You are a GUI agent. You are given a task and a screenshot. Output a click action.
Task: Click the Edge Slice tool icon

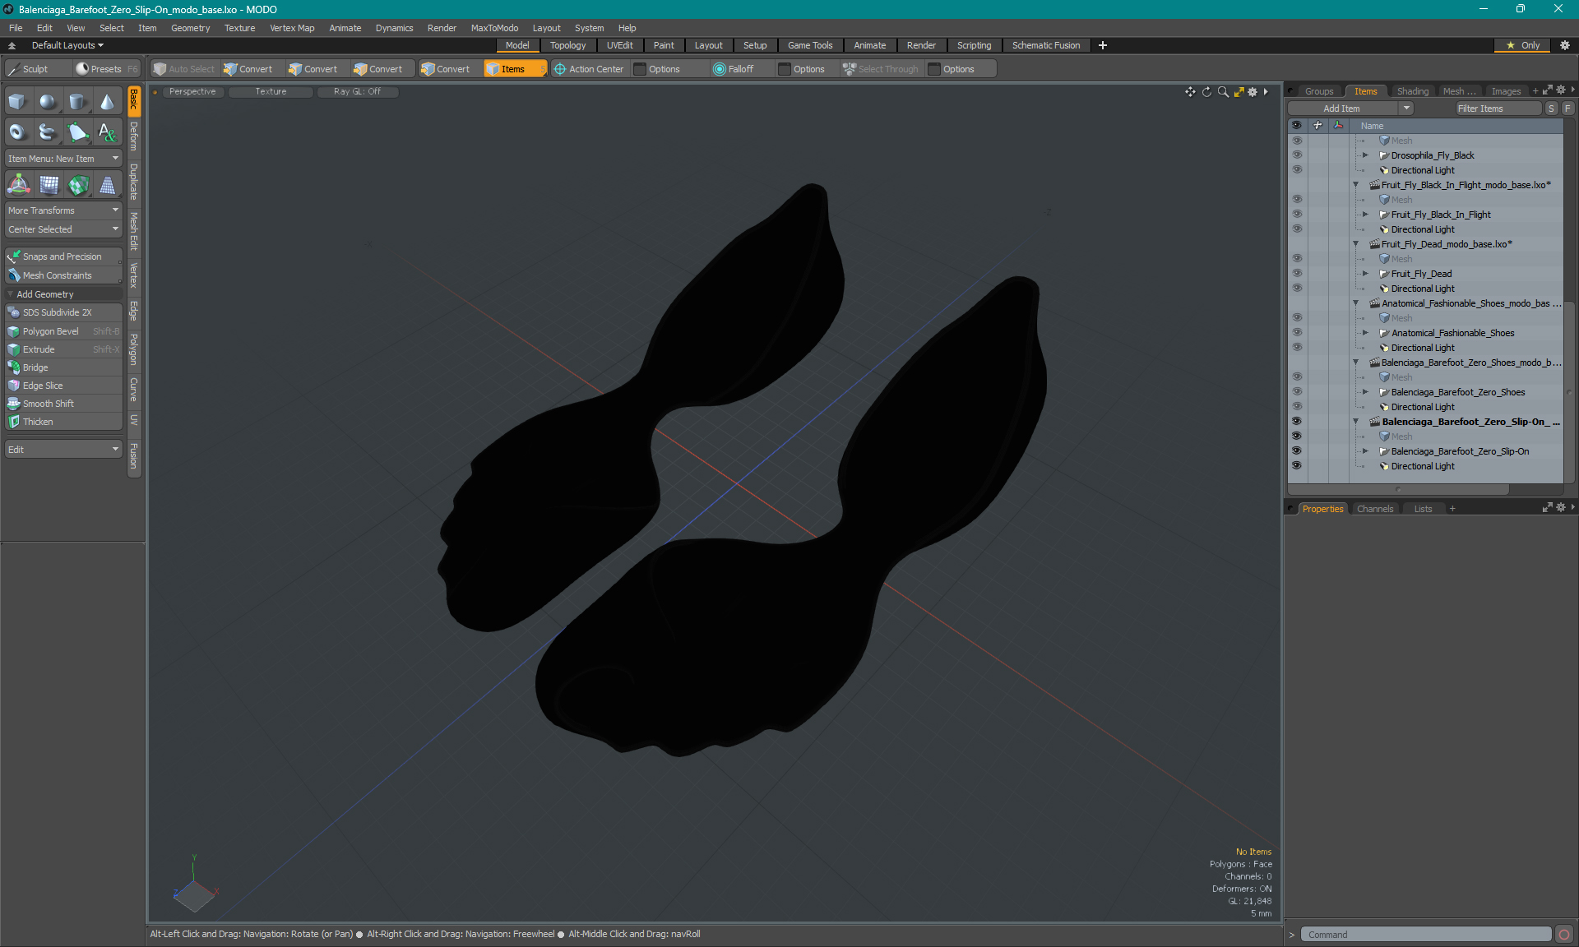(13, 385)
